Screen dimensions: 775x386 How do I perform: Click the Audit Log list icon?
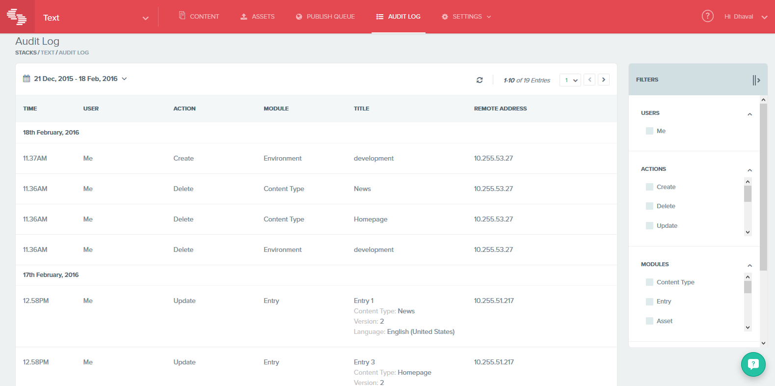(x=380, y=17)
